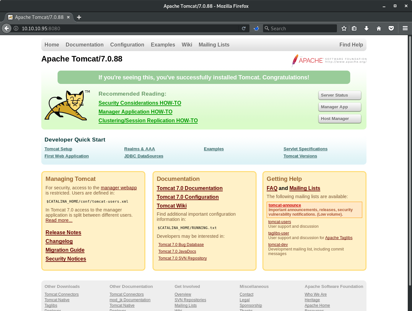Open Examples in Tomcat navigation bar
This screenshot has height=311, width=412.
click(x=163, y=45)
